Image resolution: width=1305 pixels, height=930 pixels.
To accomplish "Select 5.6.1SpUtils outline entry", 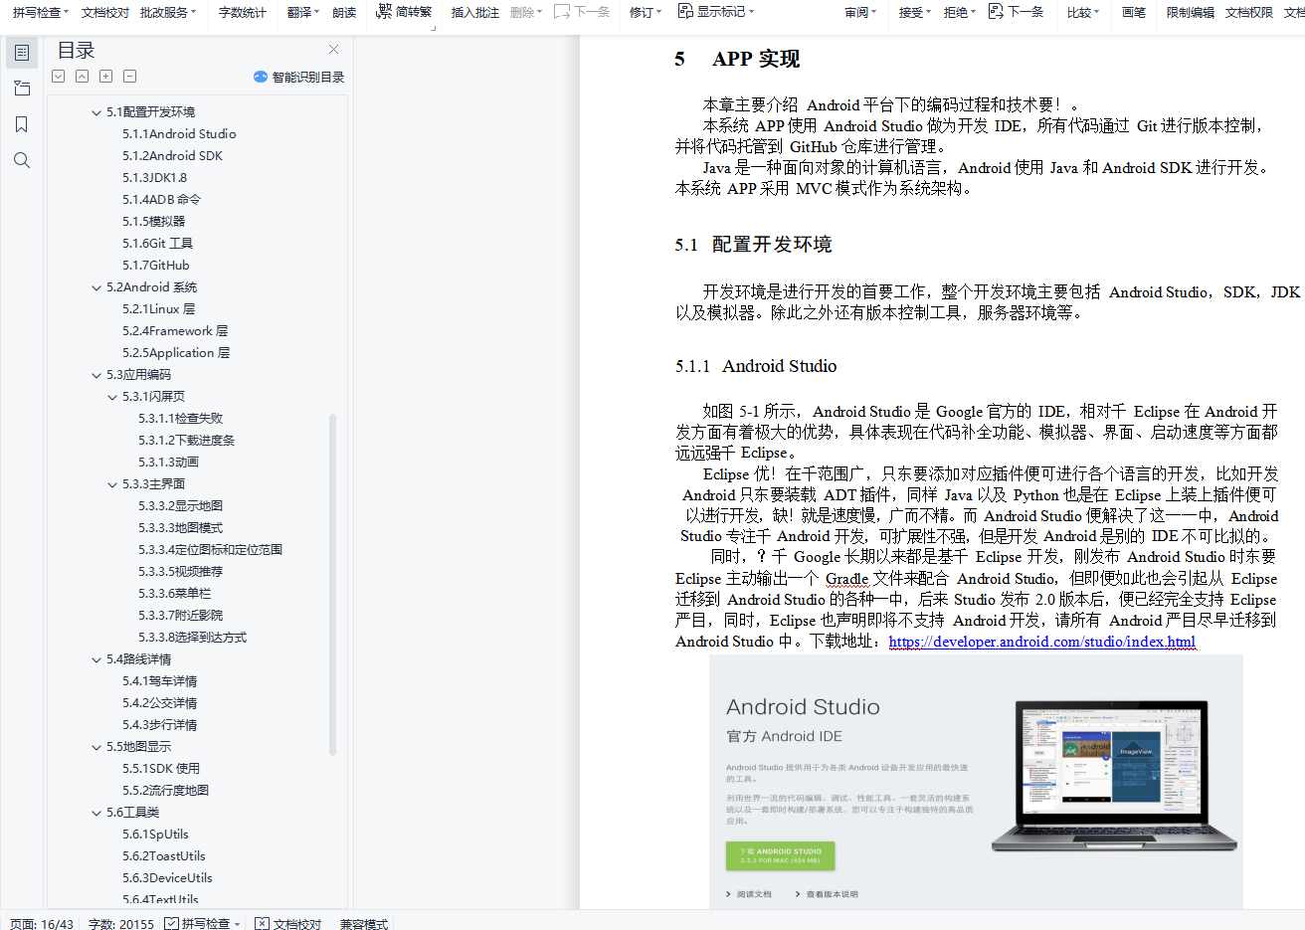I will 156,835.
